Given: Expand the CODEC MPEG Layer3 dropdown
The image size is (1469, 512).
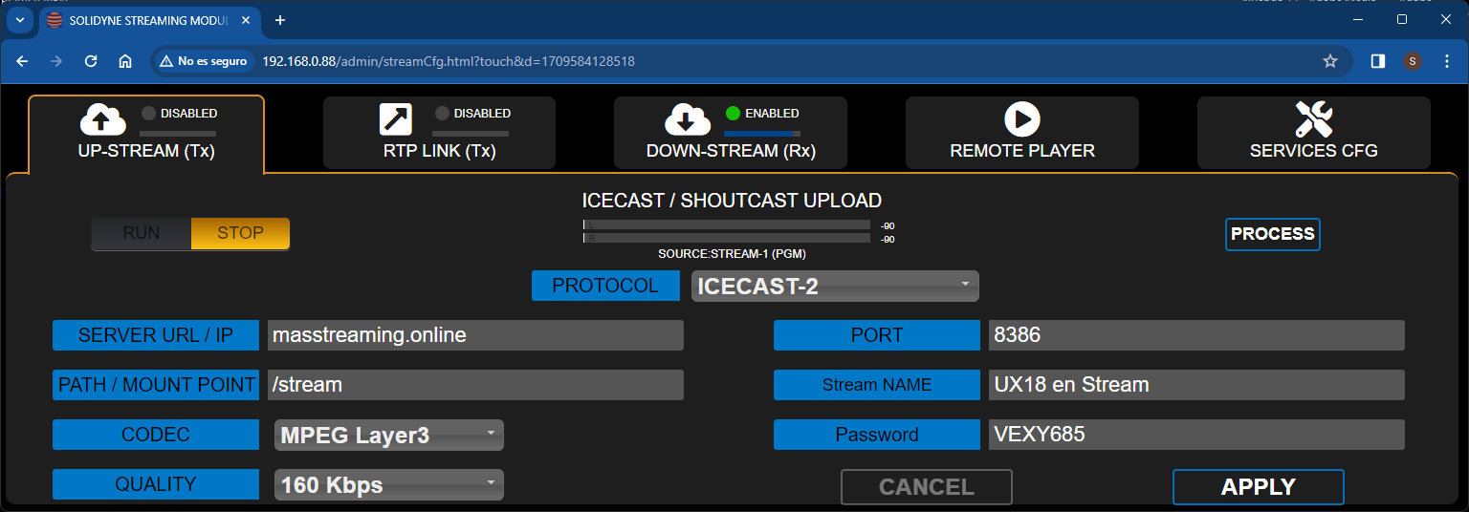Looking at the screenshot, I should point(388,435).
